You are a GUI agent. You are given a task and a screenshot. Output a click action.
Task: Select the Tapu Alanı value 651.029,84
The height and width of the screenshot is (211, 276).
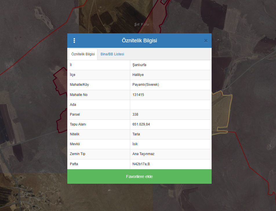[x=141, y=124]
